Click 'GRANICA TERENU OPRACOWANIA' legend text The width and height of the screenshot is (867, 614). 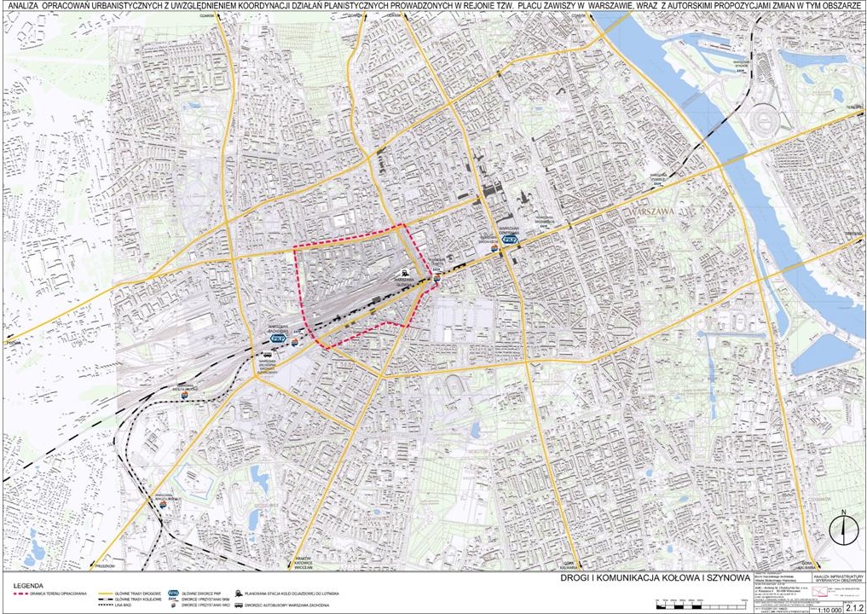coord(59,594)
